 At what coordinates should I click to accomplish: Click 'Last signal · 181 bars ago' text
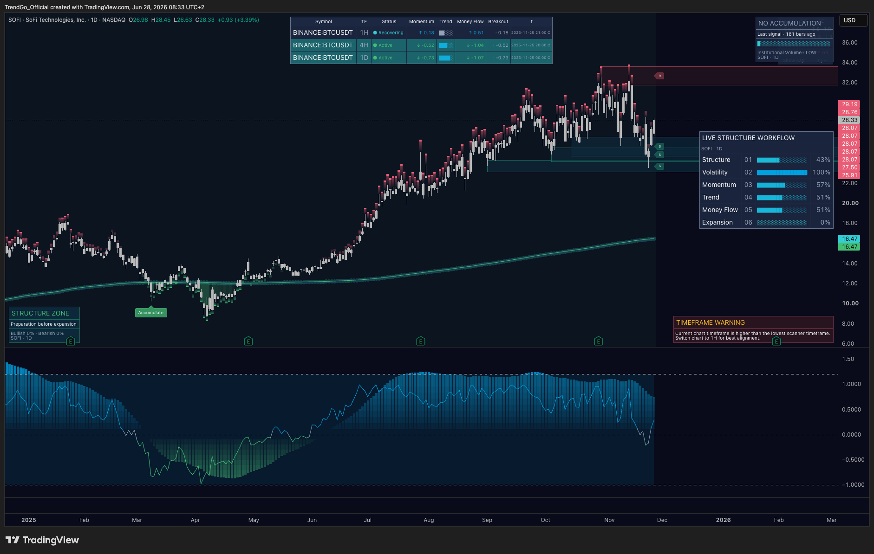[x=786, y=34]
